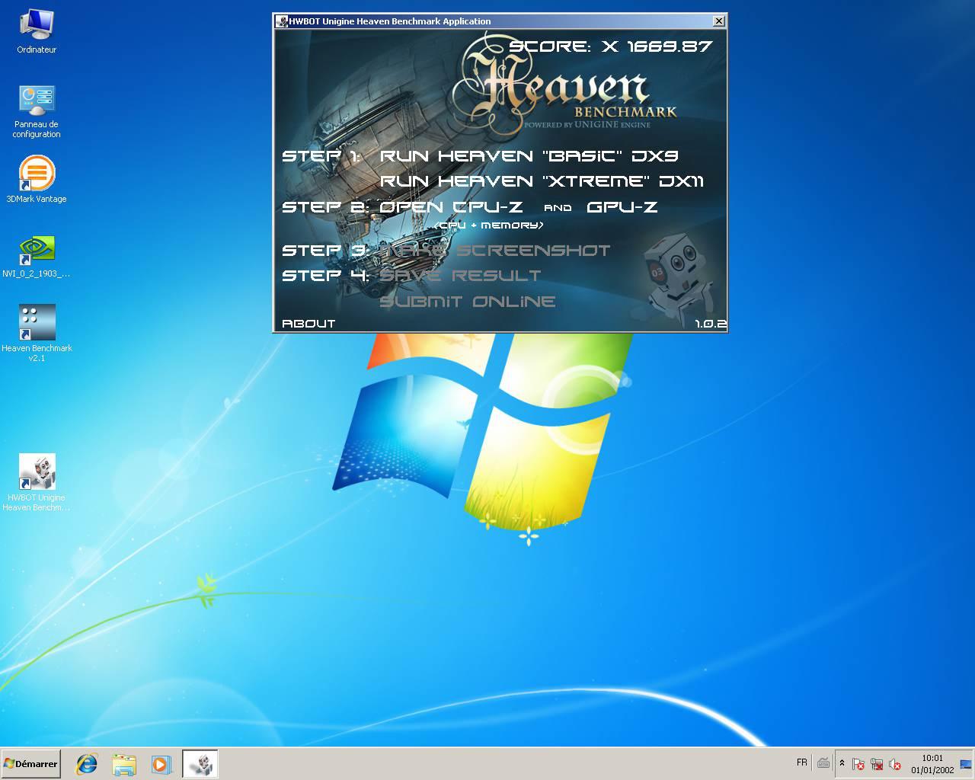
Task: Click the muted volume speaker icon
Action: point(895,764)
